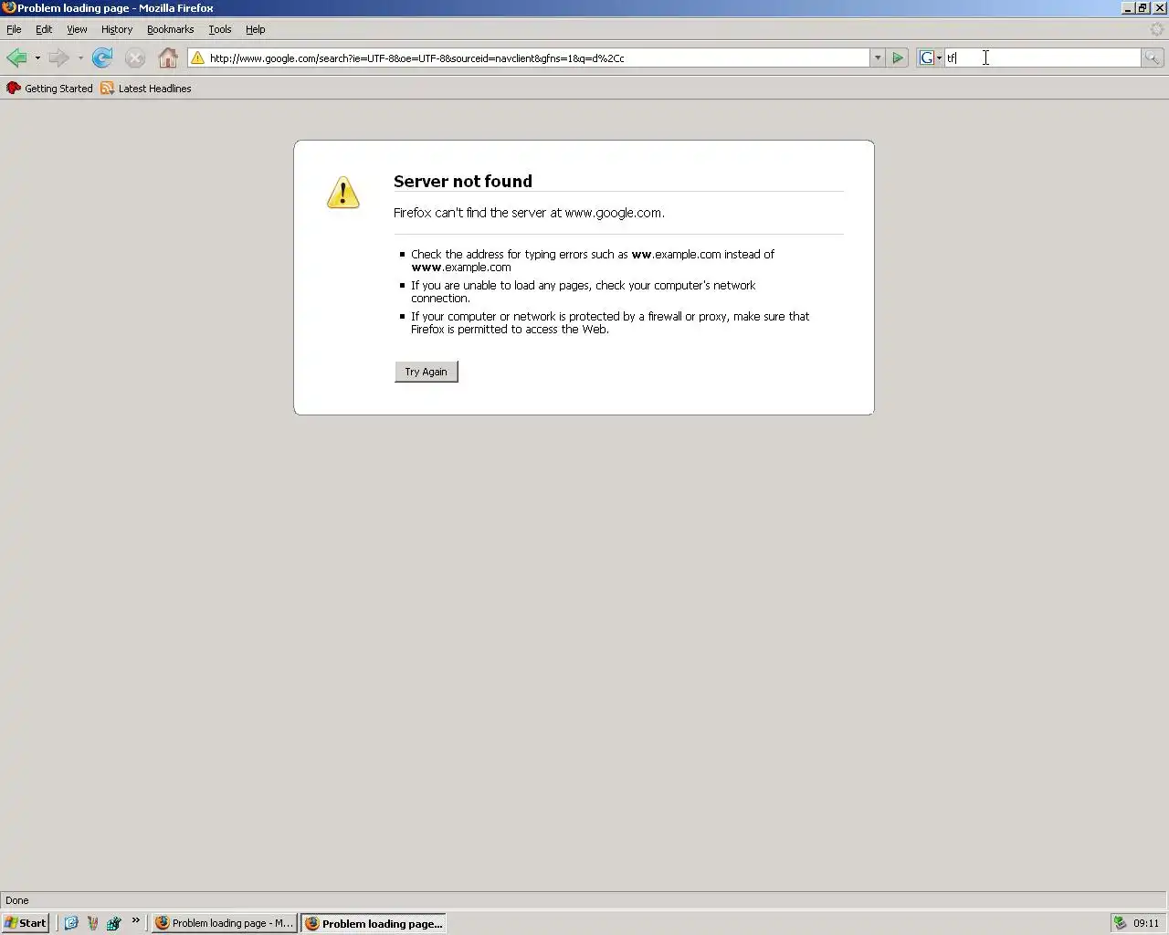
Task: Click the Try Again button
Action: click(427, 372)
